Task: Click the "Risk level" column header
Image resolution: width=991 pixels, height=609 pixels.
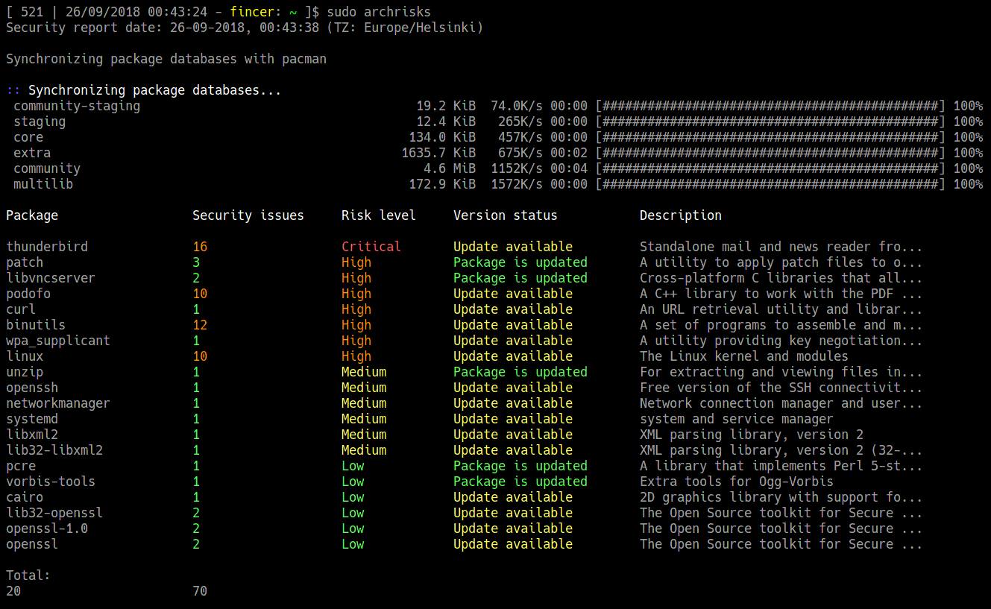Action: 379,215
